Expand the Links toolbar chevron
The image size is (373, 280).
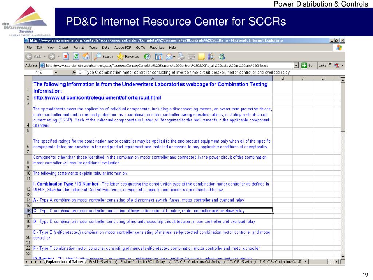pyautogui.click(x=330, y=65)
